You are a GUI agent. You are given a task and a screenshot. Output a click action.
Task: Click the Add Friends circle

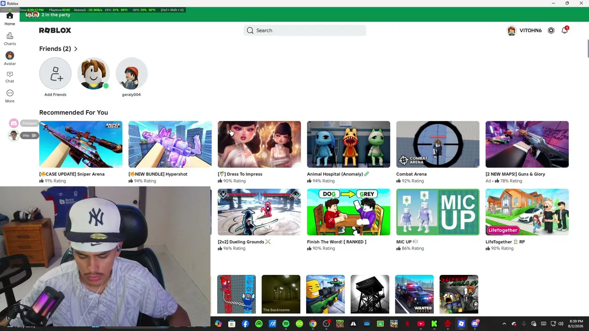point(55,74)
